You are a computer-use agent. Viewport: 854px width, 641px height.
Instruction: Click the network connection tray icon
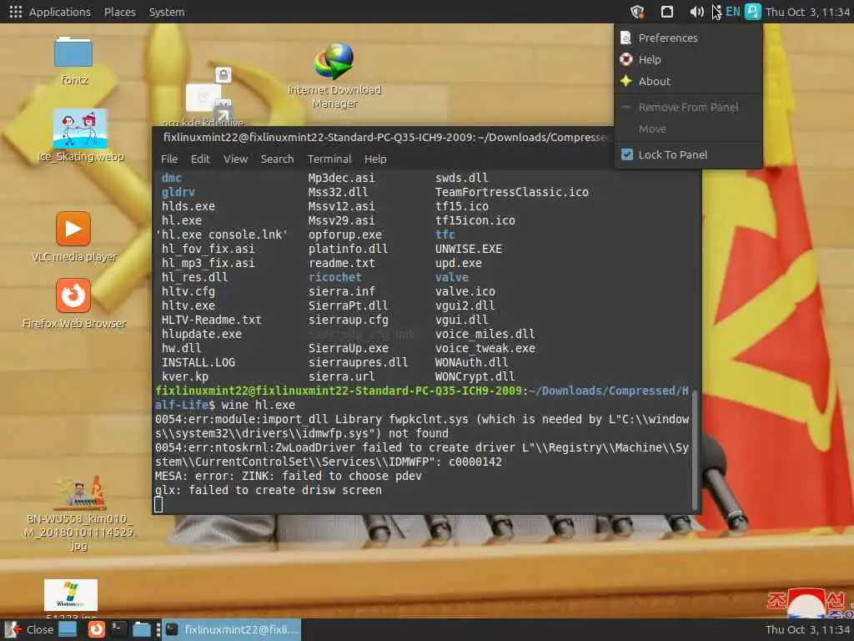click(x=667, y=12)
